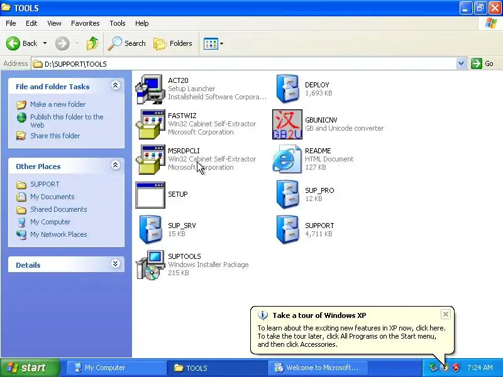Open the File menu
503x377 pixels.
point(11,23)
